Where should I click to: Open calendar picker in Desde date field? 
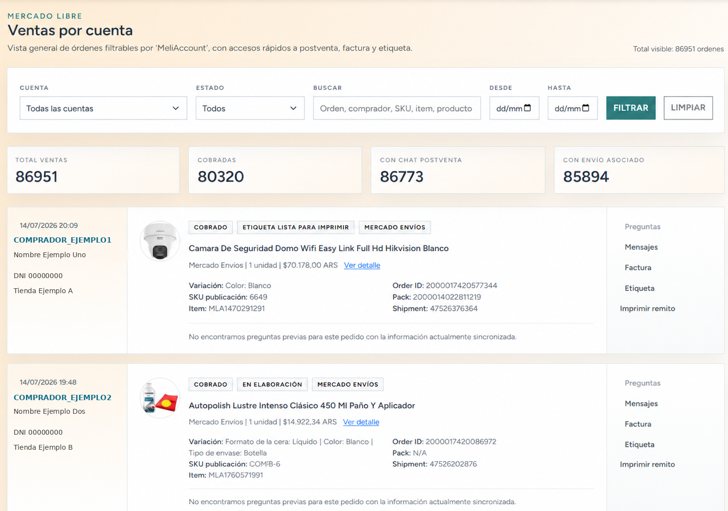pos(528,108)
